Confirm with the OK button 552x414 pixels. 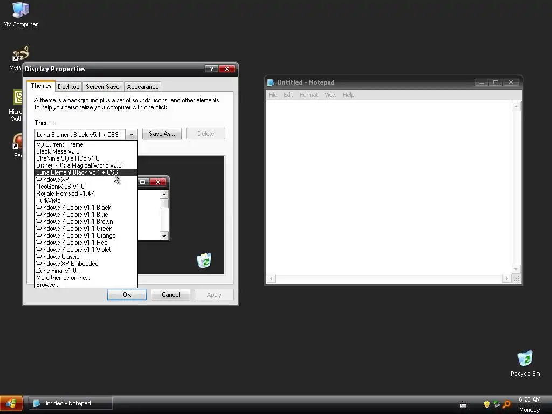click(x=127, y=295)
